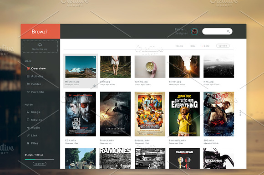The image size is (264, 175).
Task: Expand the Moutain.jpg image with the corner icon
Action: (x=95, y=57)
